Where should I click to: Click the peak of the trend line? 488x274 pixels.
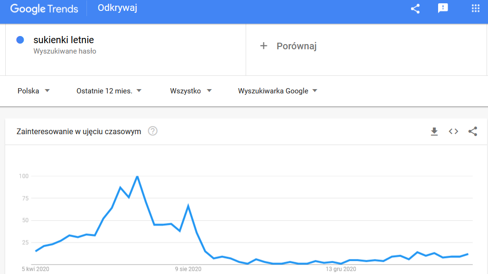(x=138, y=176)
